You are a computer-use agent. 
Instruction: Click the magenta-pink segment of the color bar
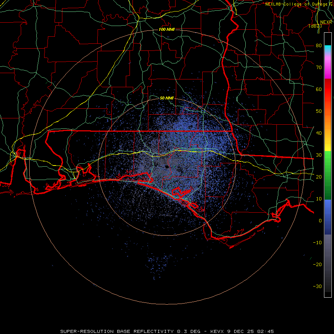(328, 66)
